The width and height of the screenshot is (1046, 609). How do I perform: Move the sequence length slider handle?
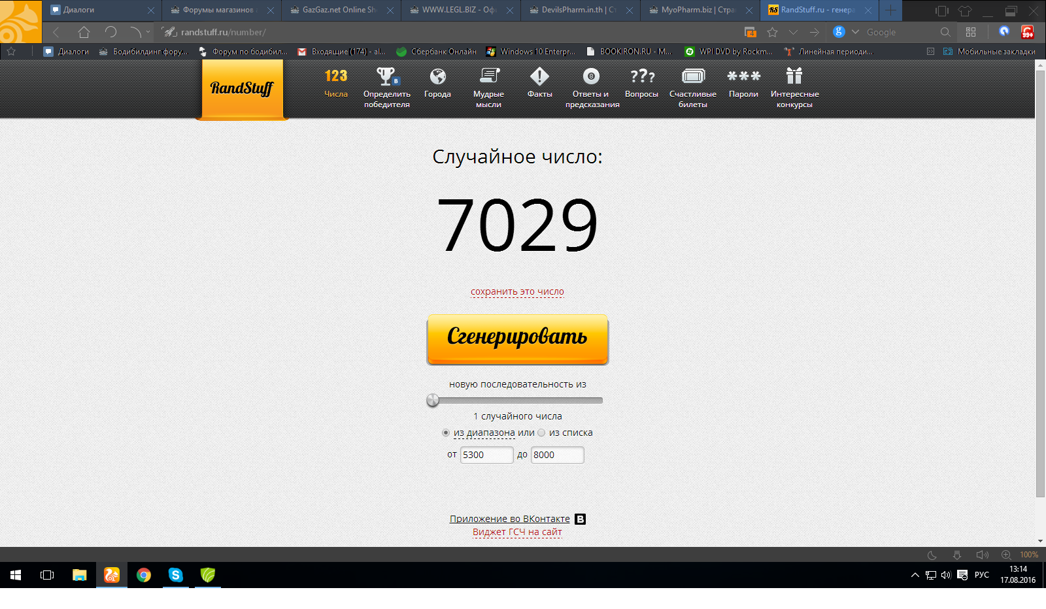432,401
